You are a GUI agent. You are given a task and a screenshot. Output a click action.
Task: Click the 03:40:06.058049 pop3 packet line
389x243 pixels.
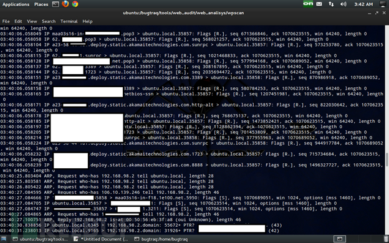(183, 34)
